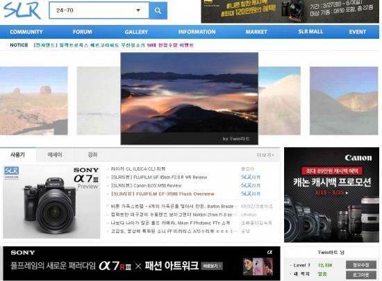Click the SLR logo in header

point(22,10)
